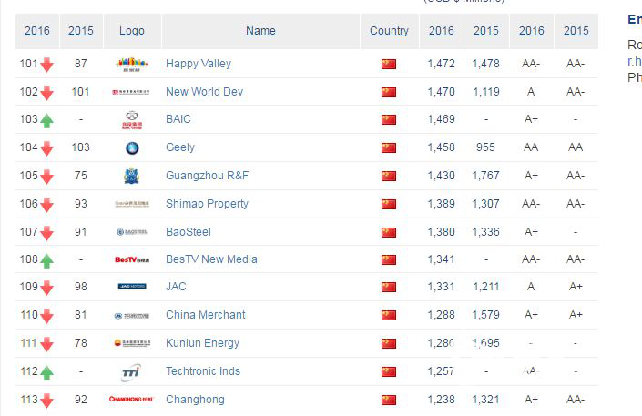Viewport: 642px width, 416px height.
Task: Sort by the 2016 brand rating header
Action: point(532,31)
